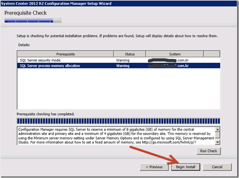The width and height of the screenshot is (239, 178).
Task: Click the blue prerequisite checking progress bar
Action: pyautogui.click(x=119, y=121)
